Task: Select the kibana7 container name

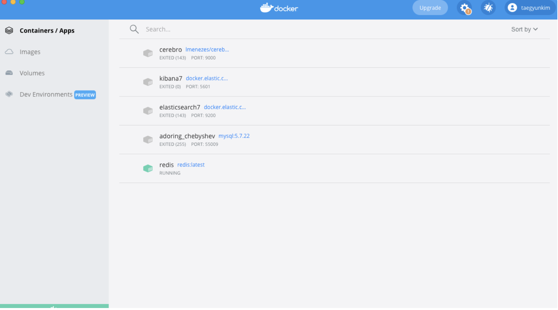Action: point(171,78)
